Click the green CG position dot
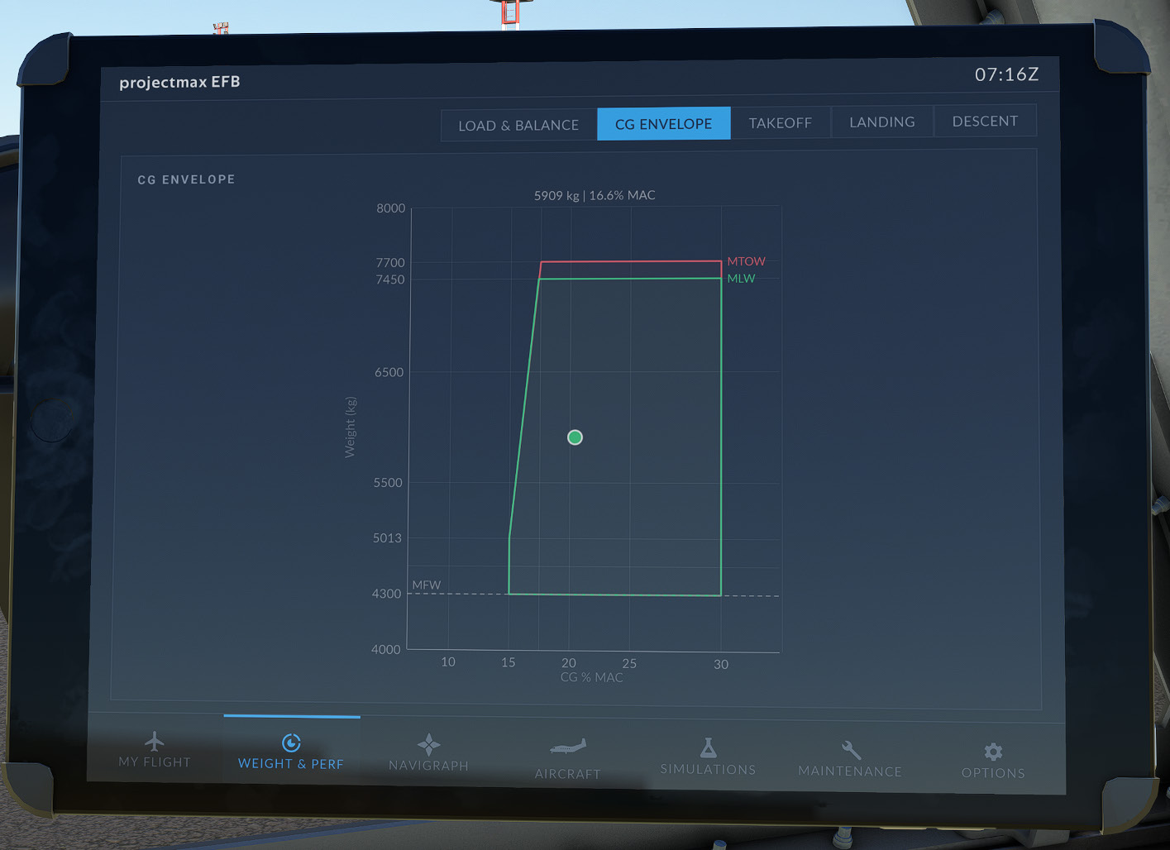 [x=575, y=437]
